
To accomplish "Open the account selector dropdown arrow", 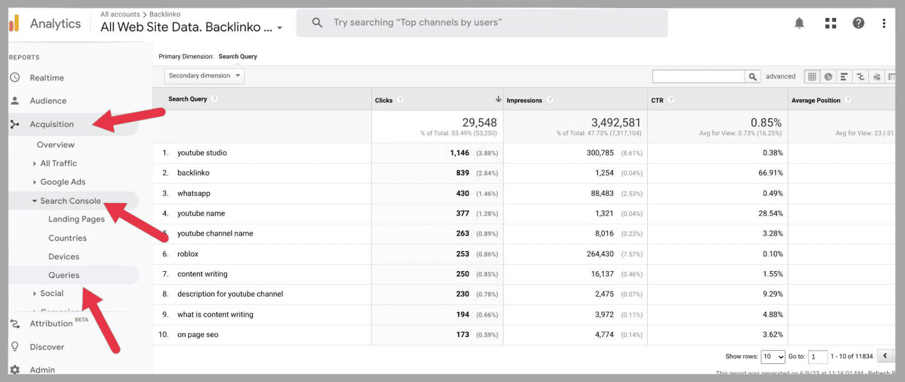I will (x=279, y=28).
